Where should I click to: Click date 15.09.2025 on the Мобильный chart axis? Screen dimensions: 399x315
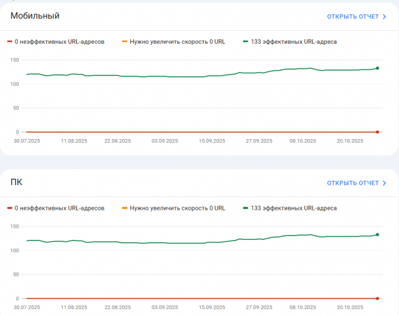tap(212, 141)
